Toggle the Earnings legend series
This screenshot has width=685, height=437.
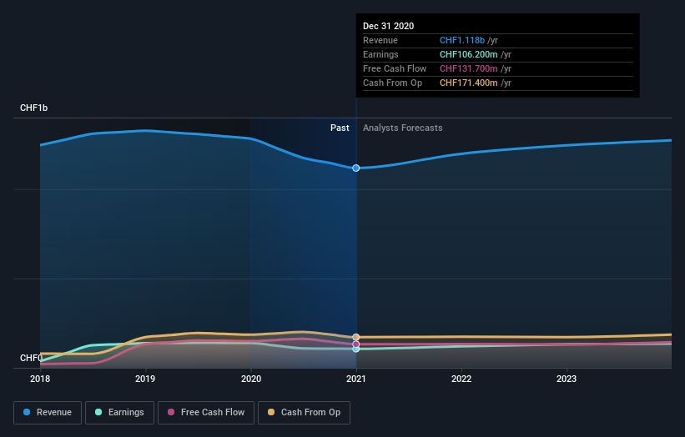(x=119, y=413)
